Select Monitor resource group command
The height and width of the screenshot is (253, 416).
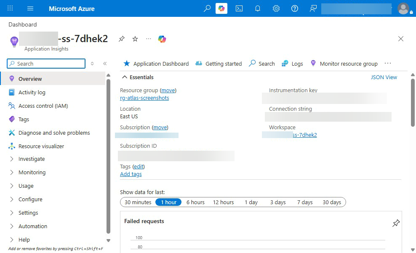(344, 64)
